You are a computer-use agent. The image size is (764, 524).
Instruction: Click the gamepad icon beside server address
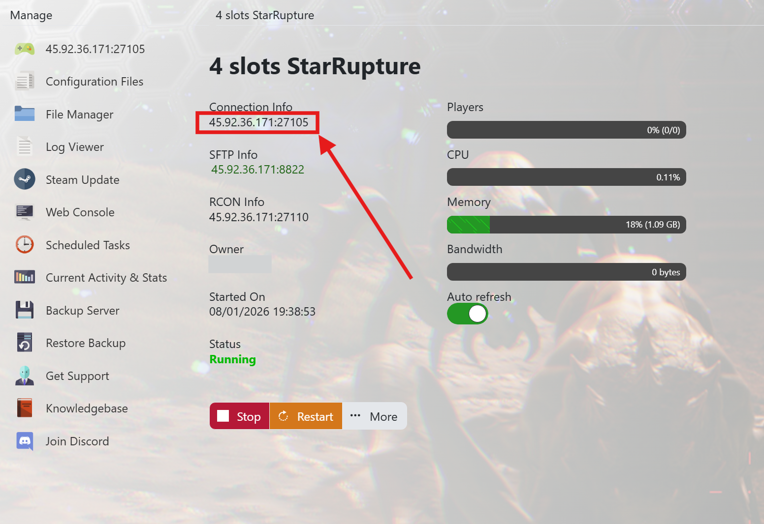[x=24, y=49]
